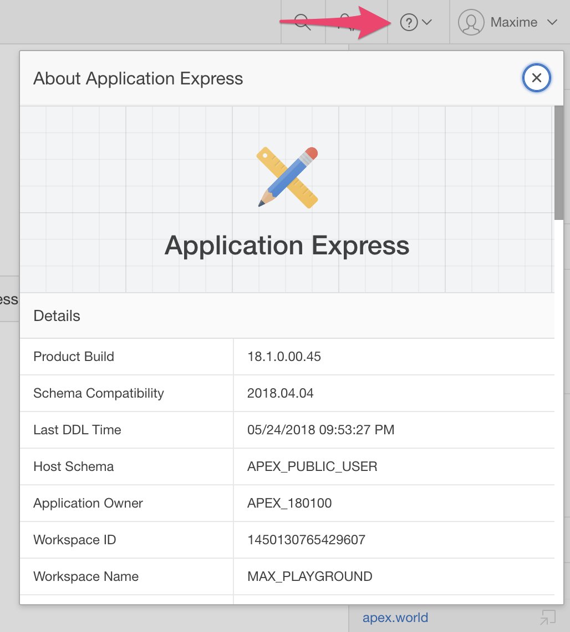This screenshot has width=570, height=632.
Task: Click the search magnifier icon in header
Action: point(302,22)
